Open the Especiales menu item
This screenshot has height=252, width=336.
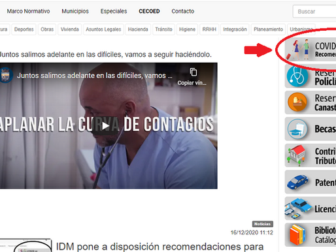(x=114, y=11)
